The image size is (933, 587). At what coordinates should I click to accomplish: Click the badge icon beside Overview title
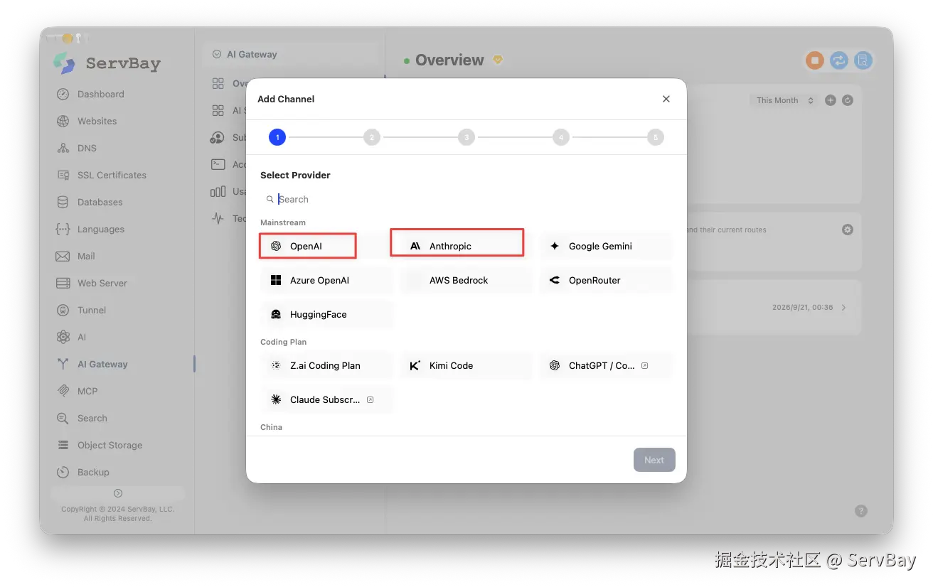click(498, 60)
